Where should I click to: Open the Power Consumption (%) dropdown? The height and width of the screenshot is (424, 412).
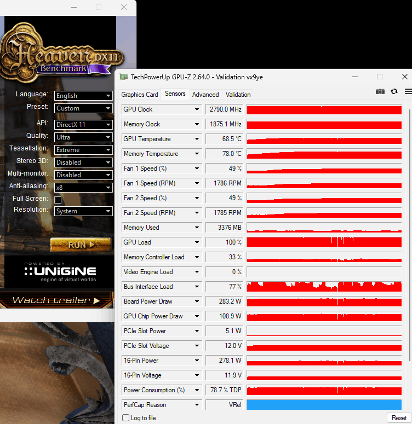[197, 390]
